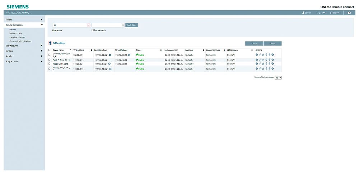Edit Robot_Cell1_S615 with pencil icon

(x=260, y=64)
